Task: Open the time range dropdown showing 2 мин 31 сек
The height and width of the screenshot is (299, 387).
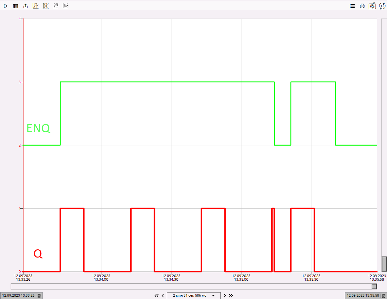Action: coord(194,295)
